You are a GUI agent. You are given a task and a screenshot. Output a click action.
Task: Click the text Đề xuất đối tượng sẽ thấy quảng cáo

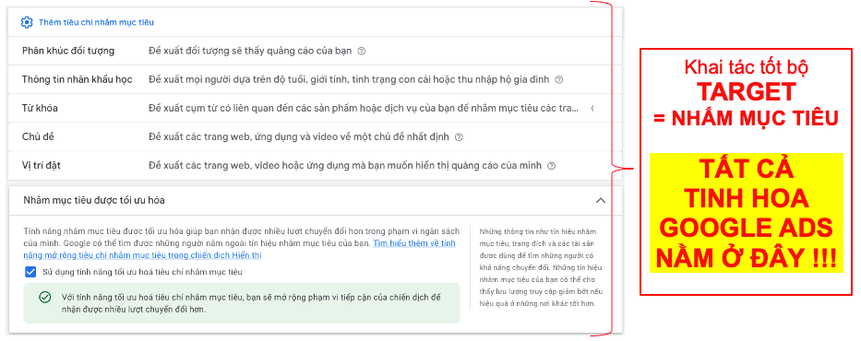250,51
